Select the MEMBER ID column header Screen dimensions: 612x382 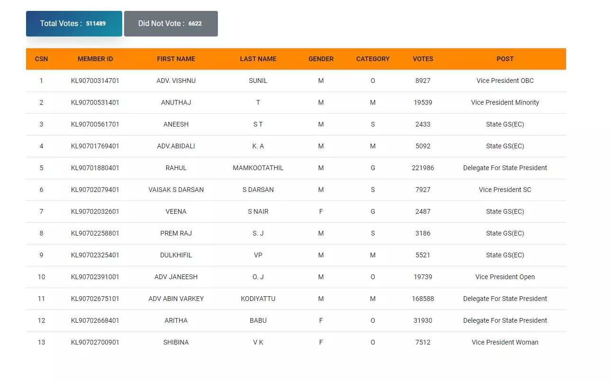(95, 59)
